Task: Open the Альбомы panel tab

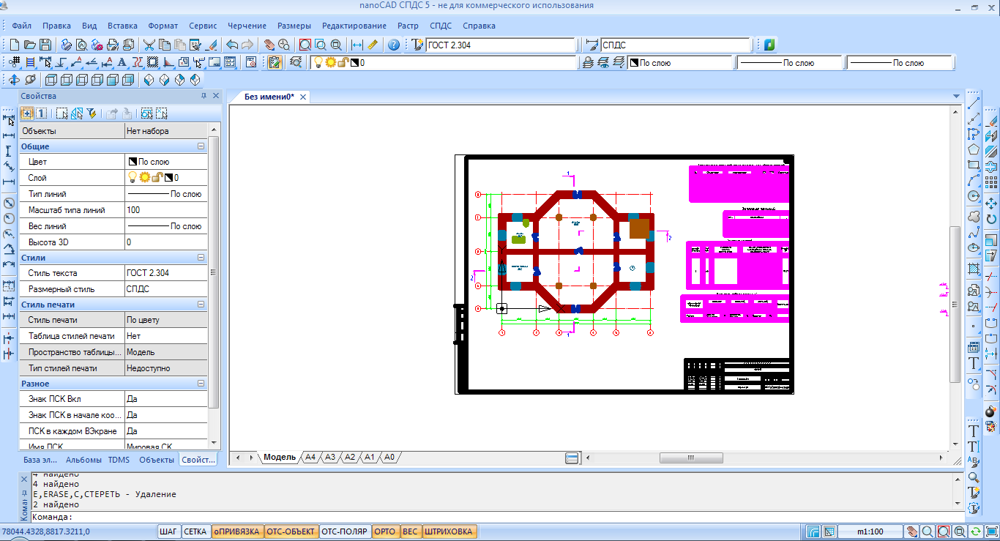Action: click(83, 460)
